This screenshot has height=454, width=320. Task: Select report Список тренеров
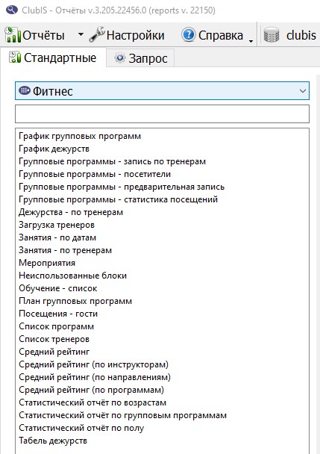[54, 339]
